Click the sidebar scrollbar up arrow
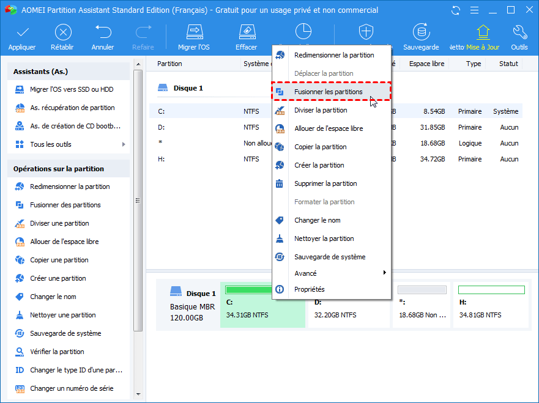 (138, 64)
